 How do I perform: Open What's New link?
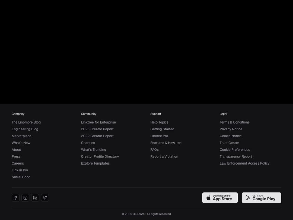pyautogui.click(x=21, y=143)
